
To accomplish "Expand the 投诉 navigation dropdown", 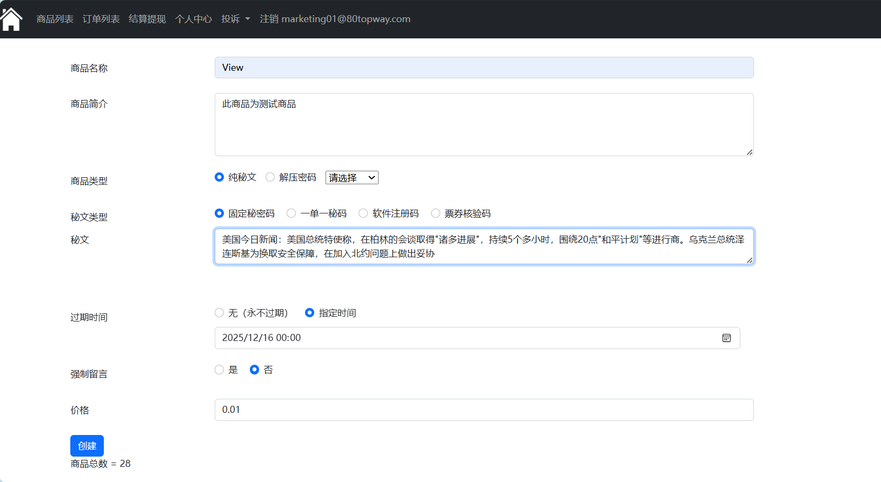I will pos(235,19).
